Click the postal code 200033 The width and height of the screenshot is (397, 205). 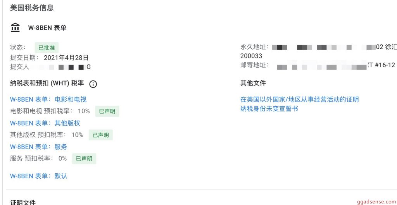click(251, 56)
